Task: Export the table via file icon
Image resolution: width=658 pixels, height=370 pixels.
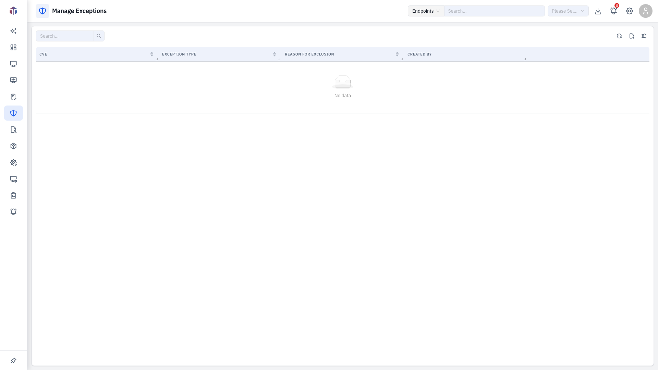Action: coord(632,36)
